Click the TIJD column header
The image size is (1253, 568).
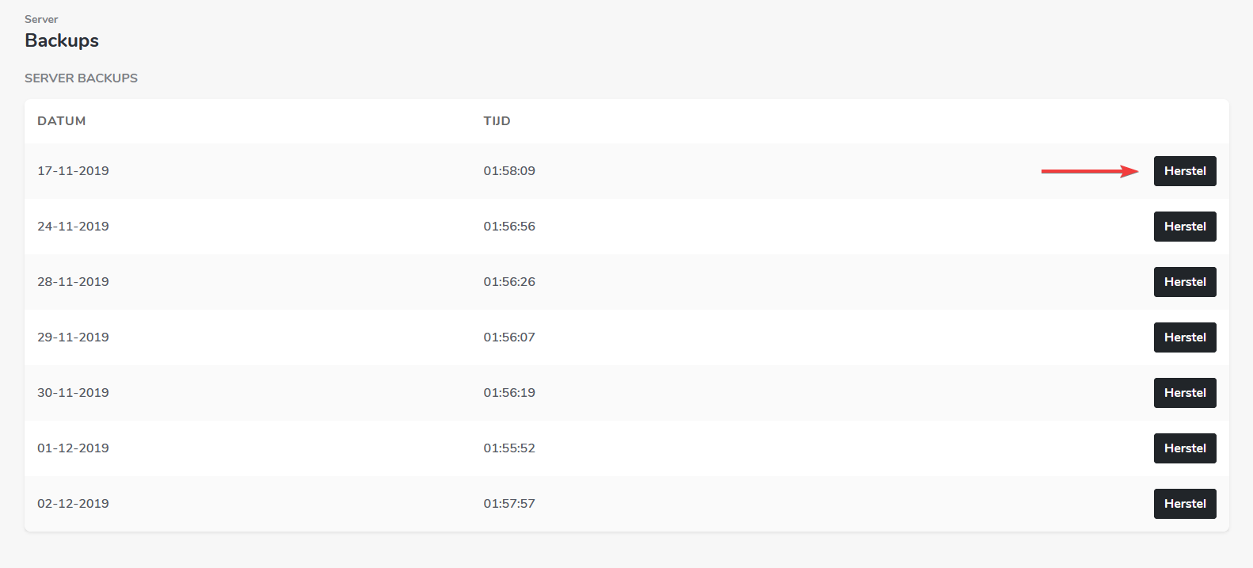click(497, 121)
